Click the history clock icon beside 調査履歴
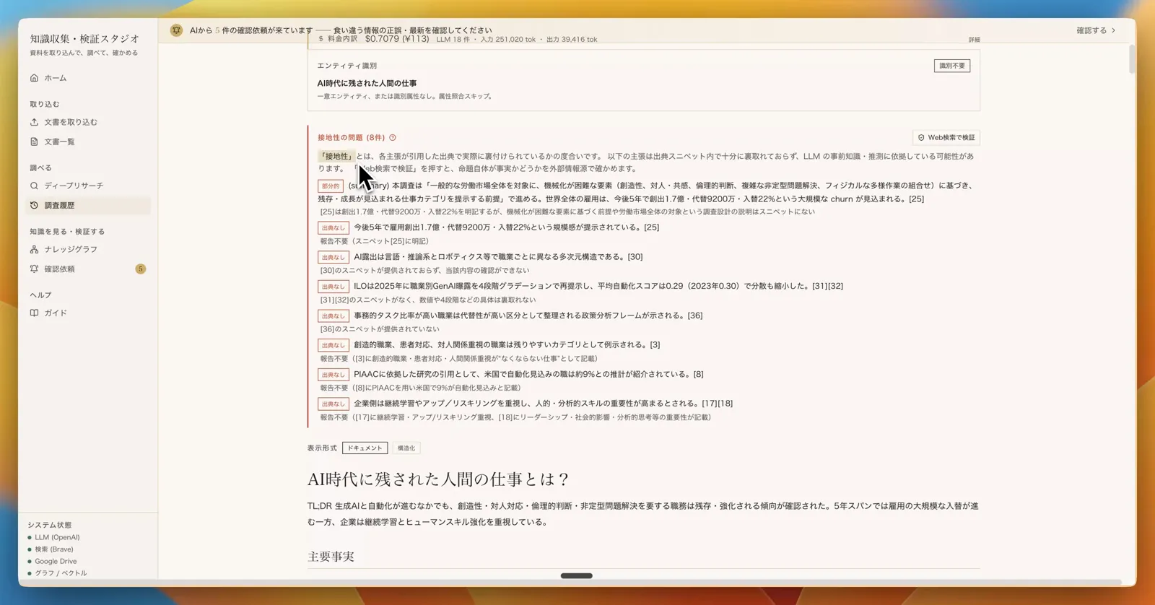The width and height of the screenshot is (1155, 605). (x=34, y=205)
